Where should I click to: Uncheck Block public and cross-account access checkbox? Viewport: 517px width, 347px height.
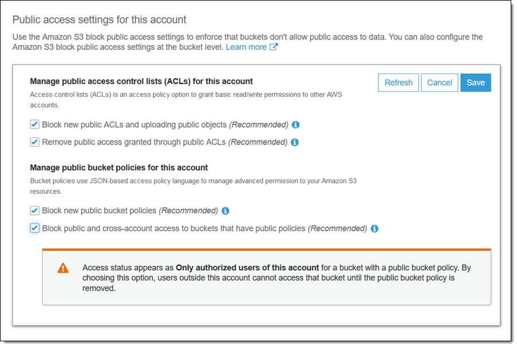point(35,228)
